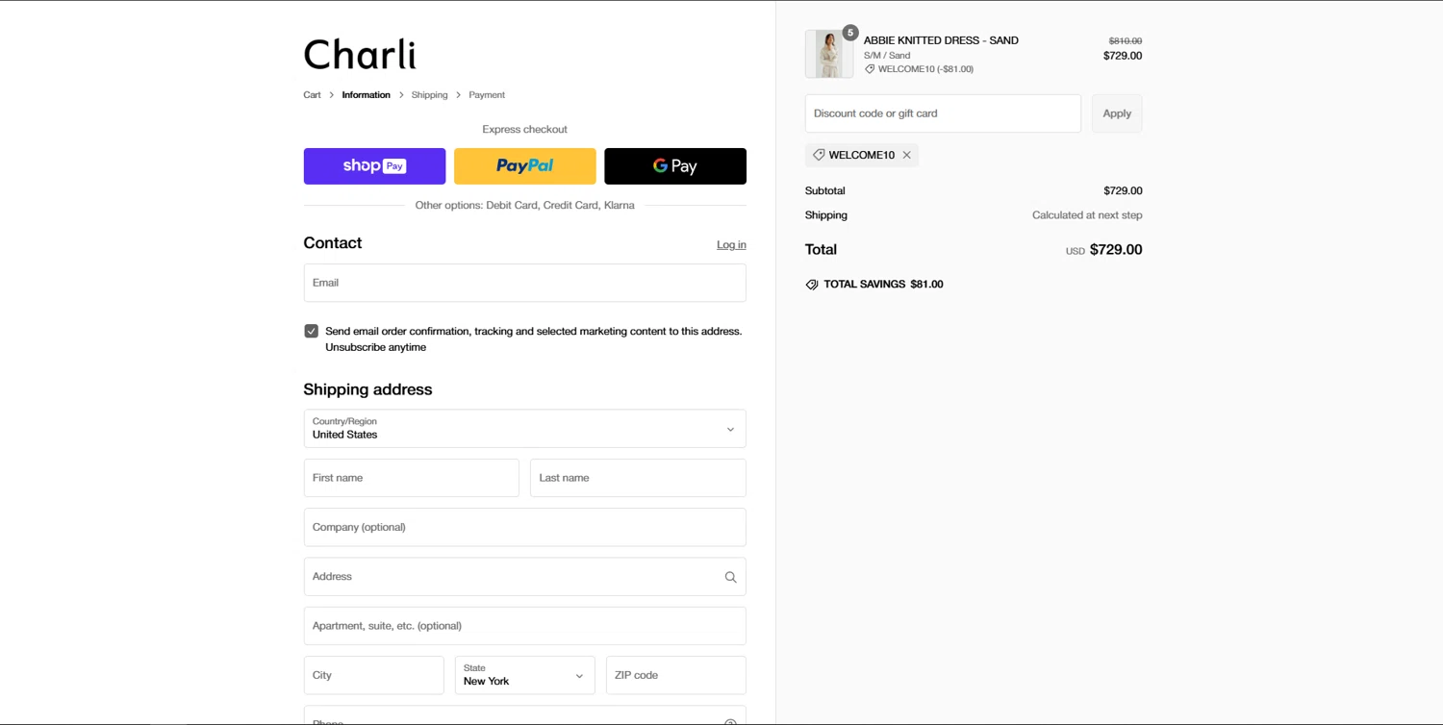Click the Contact heading
Screen dimensions: 1443x725
point(333,243)
